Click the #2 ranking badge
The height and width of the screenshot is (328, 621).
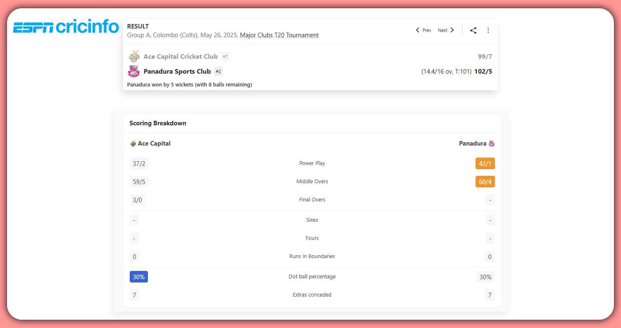(x=218, y=72)
